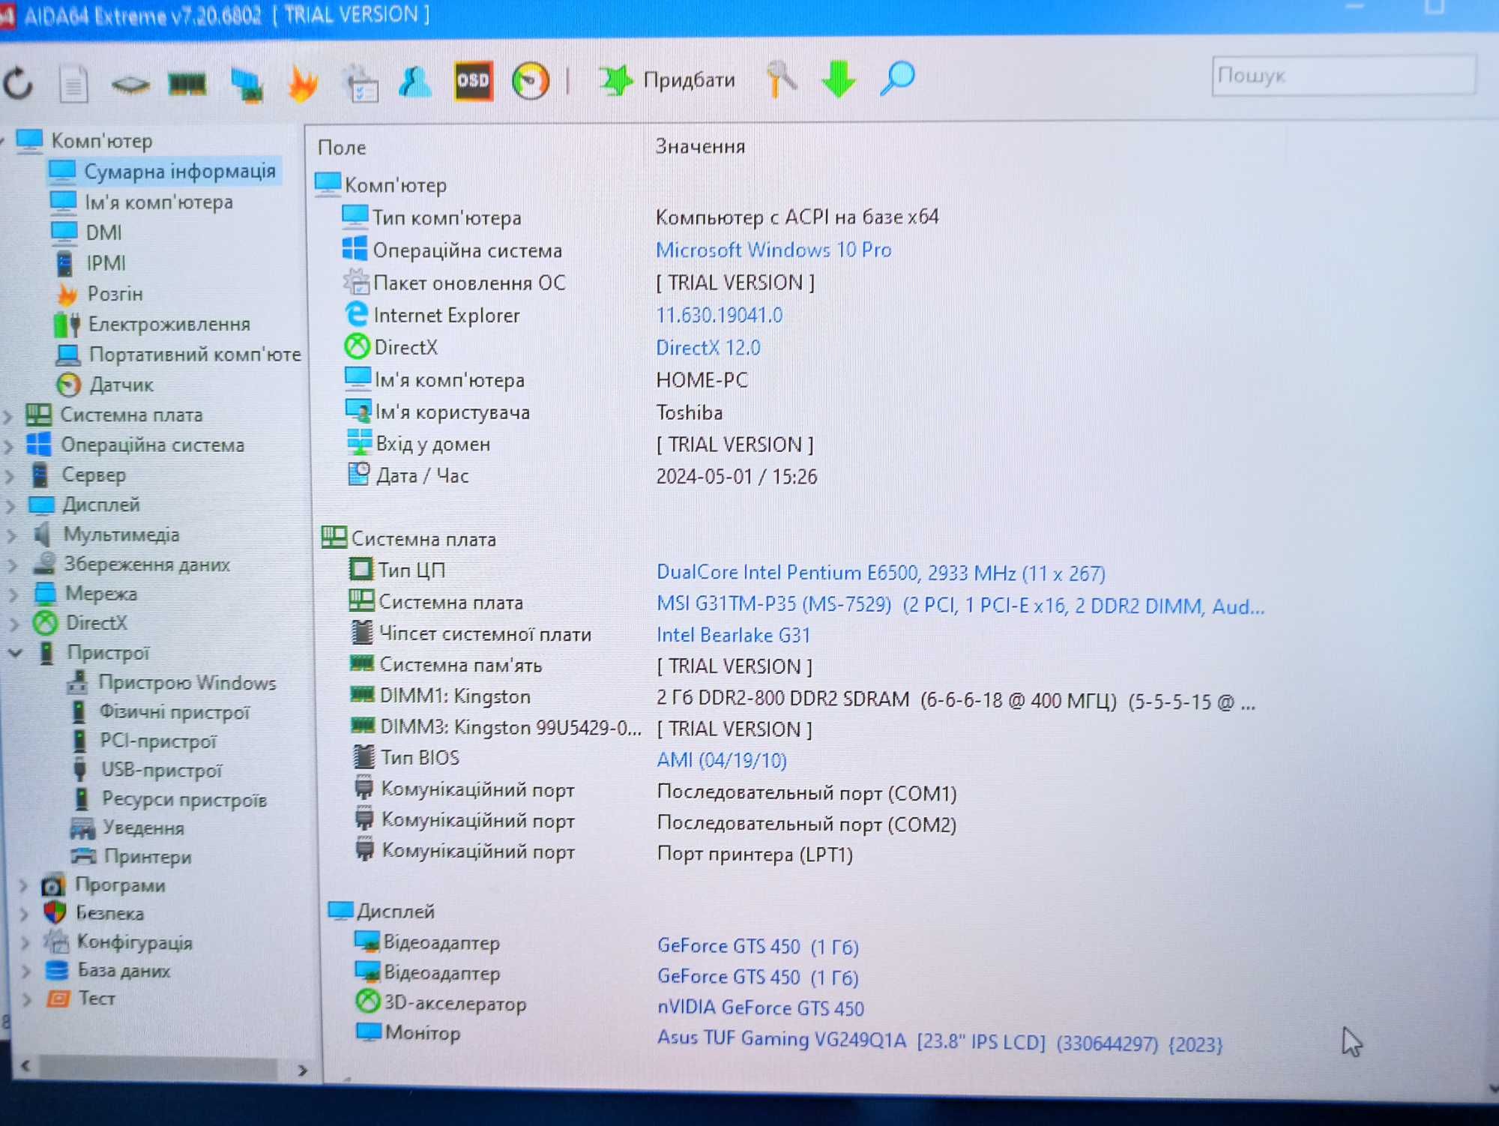Image resolution: width=1499 pixels, height=1126 pixels.
Task: Open the sensor gauge toolbar icon
Action: [x=531, y=80]
